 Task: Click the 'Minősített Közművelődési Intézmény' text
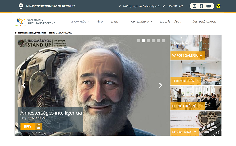pyautogui.click(x=51, y=6)
